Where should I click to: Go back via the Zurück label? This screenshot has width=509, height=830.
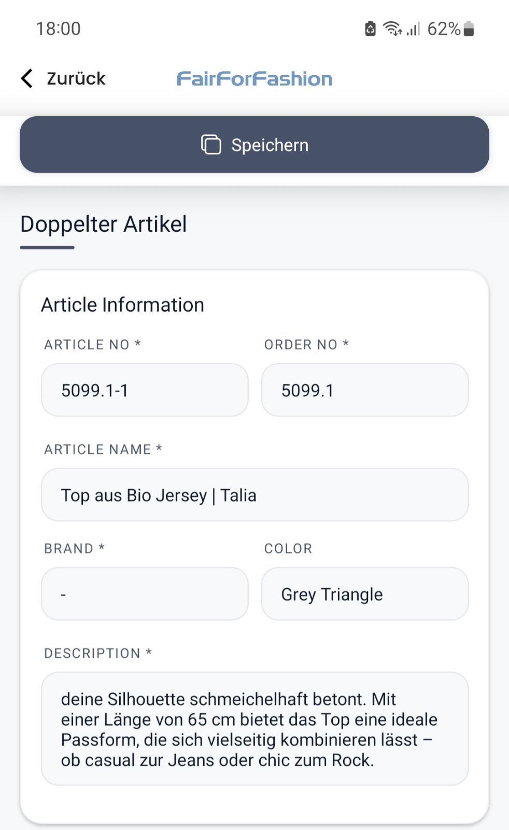76,78
